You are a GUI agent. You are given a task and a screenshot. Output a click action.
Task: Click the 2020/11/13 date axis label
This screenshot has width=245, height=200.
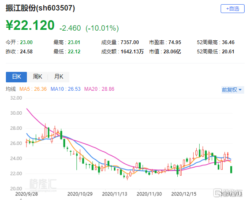point(115,194)
